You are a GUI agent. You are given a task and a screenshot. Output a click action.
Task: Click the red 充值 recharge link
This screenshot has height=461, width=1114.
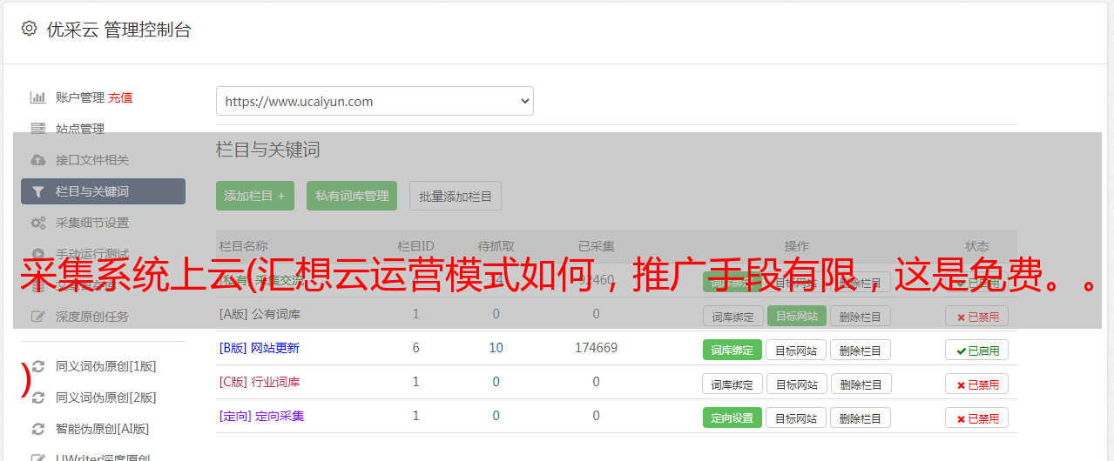(x=121, y=97)
